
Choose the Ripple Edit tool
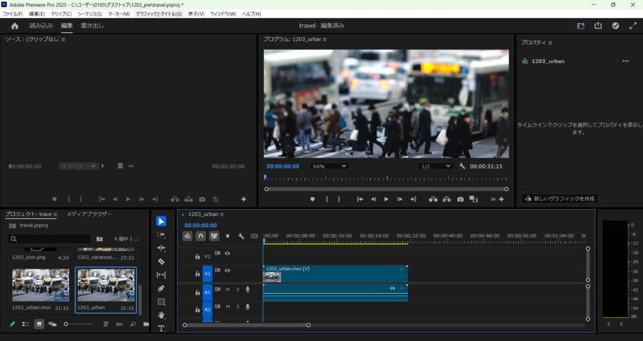click(x=161, y=248)
